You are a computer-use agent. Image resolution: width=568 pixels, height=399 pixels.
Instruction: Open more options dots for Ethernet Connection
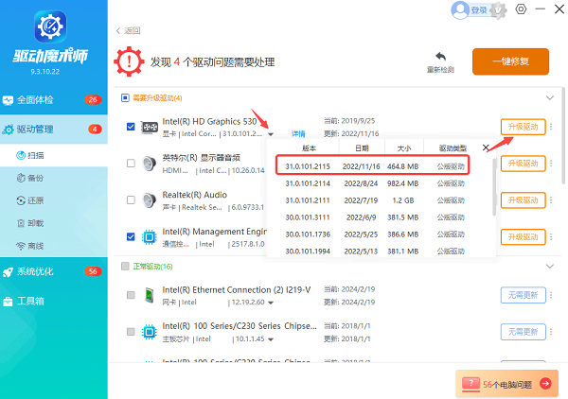click(x=551, y=295)
